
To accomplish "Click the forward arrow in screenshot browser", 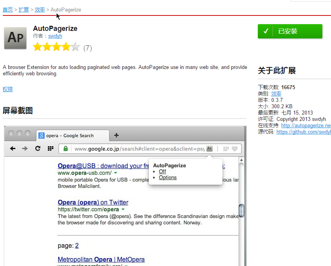I will coord(25,149).
